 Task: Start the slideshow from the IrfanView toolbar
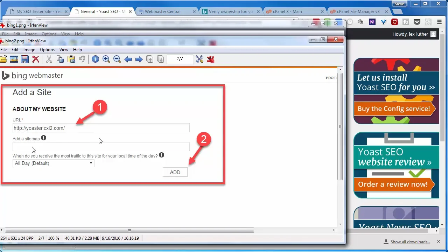coord(14,59)
